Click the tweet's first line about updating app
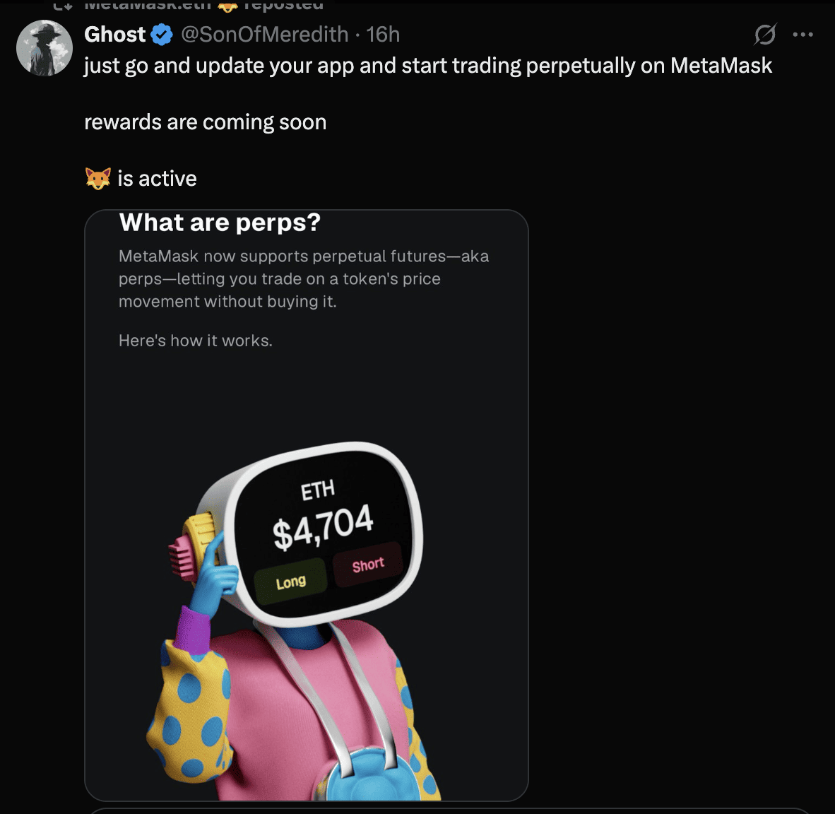 (427, 66)
